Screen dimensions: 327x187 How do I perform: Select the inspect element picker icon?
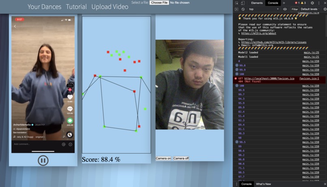click(x=237, y=3)
